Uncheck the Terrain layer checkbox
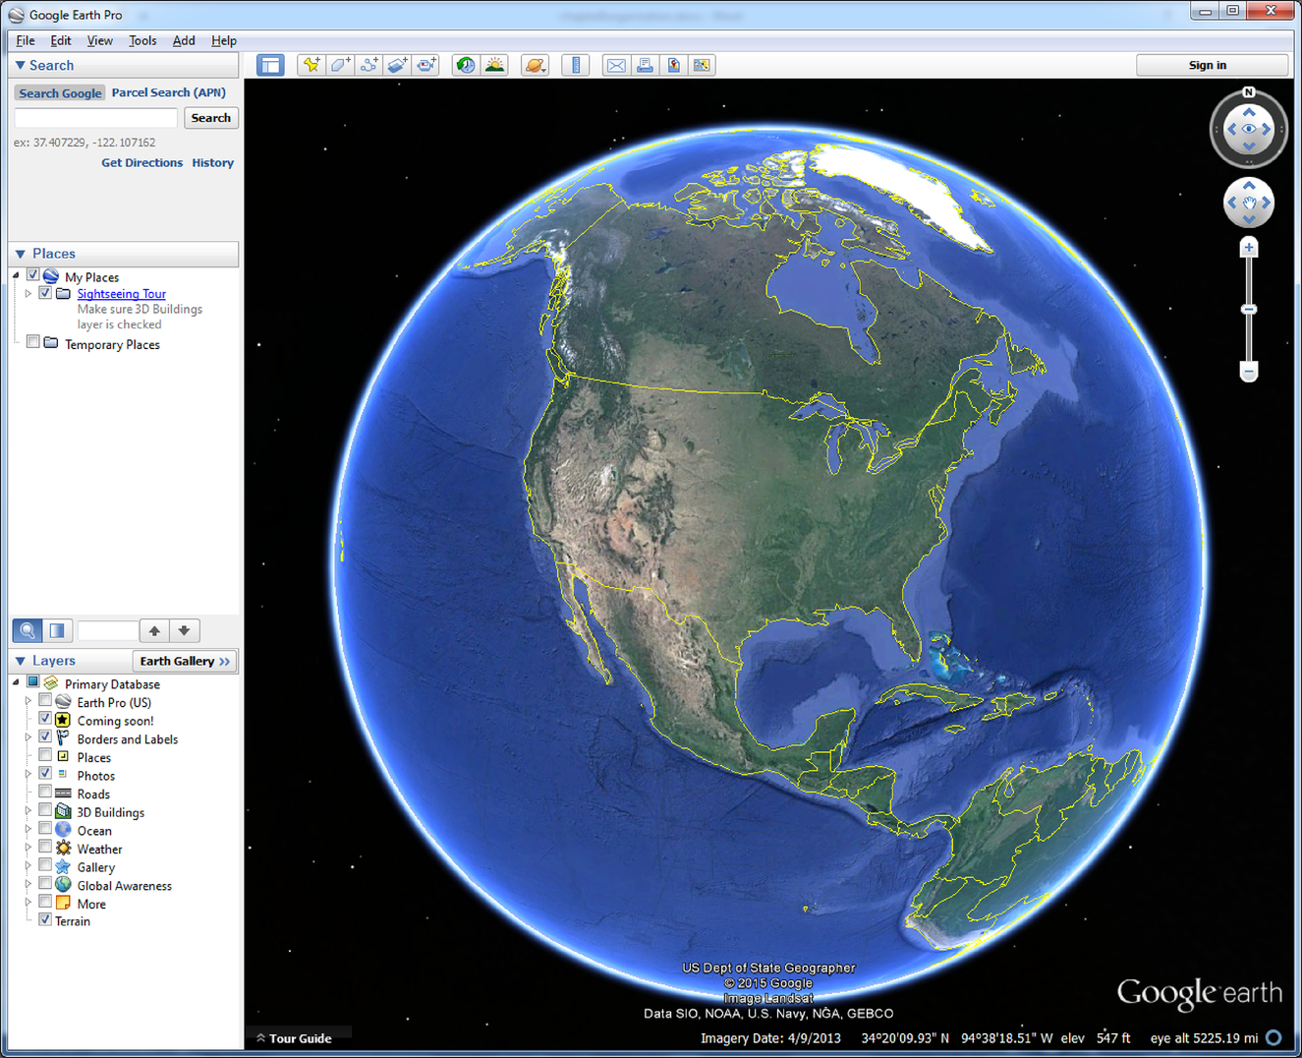Image resolution: width=1302 pixels, height=1058 pixels. [45, 920]
